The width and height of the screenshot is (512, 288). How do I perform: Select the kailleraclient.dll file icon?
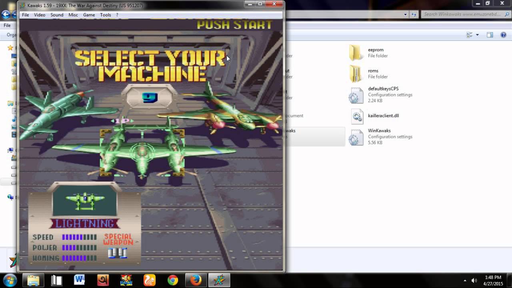(357, 116)
